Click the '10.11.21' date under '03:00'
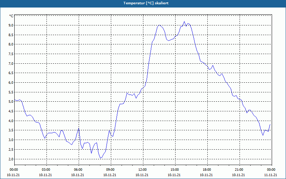Viewport: 286px width, 179px height. (45, 175)
